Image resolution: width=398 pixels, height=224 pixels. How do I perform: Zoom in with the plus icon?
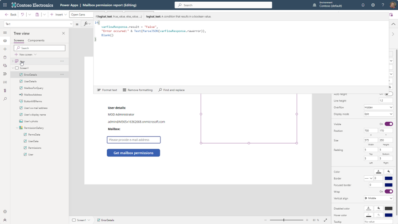pos(307,220)
